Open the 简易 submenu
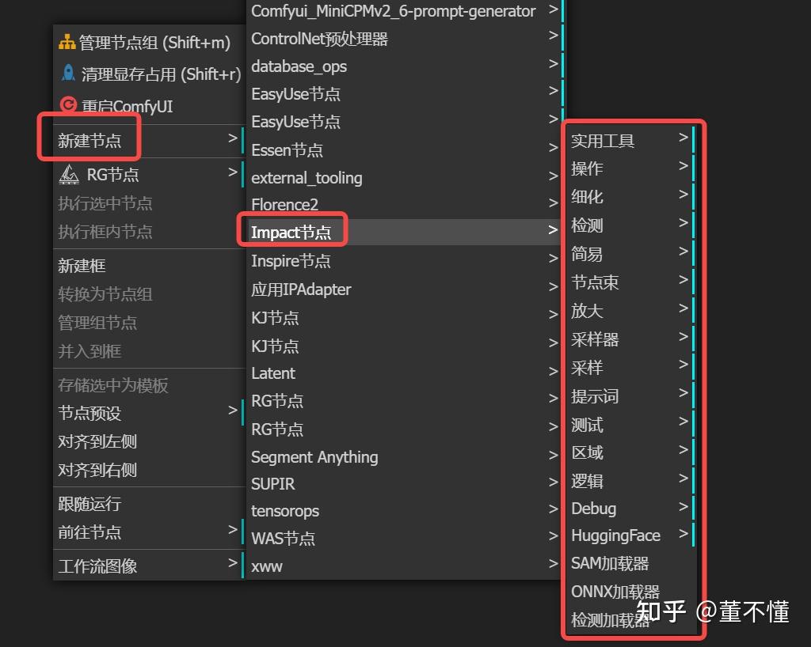Viewport: 811px width, 647px height. [x=630, y=254]
